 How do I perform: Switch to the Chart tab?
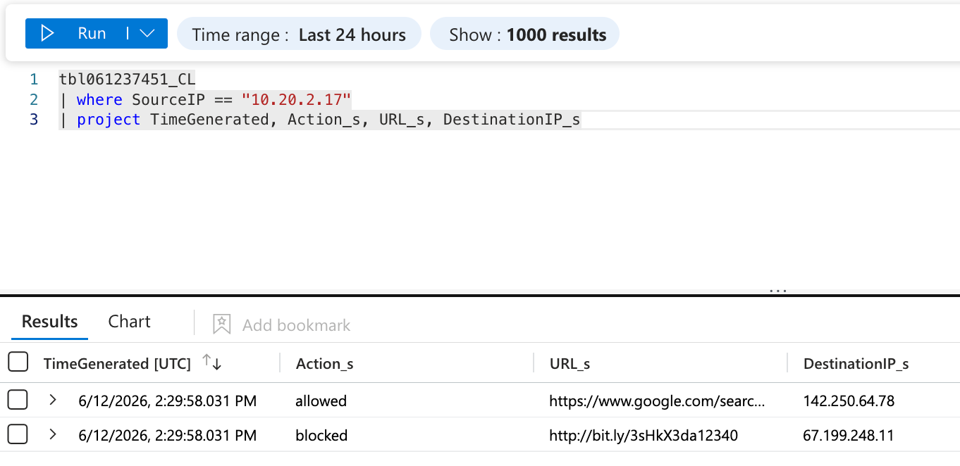point(129,322)
